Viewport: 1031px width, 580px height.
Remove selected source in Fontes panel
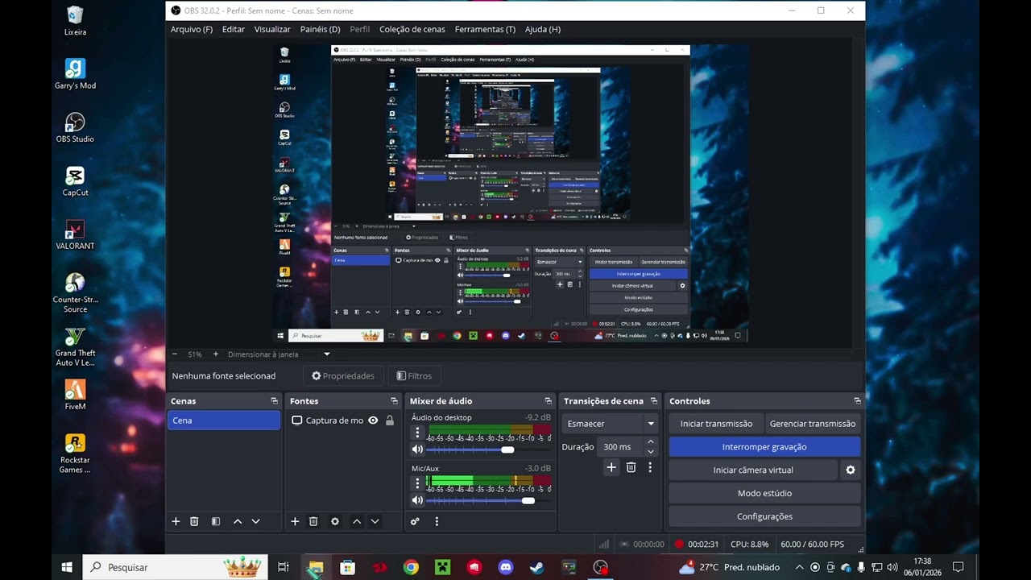(x=313, y=522)
